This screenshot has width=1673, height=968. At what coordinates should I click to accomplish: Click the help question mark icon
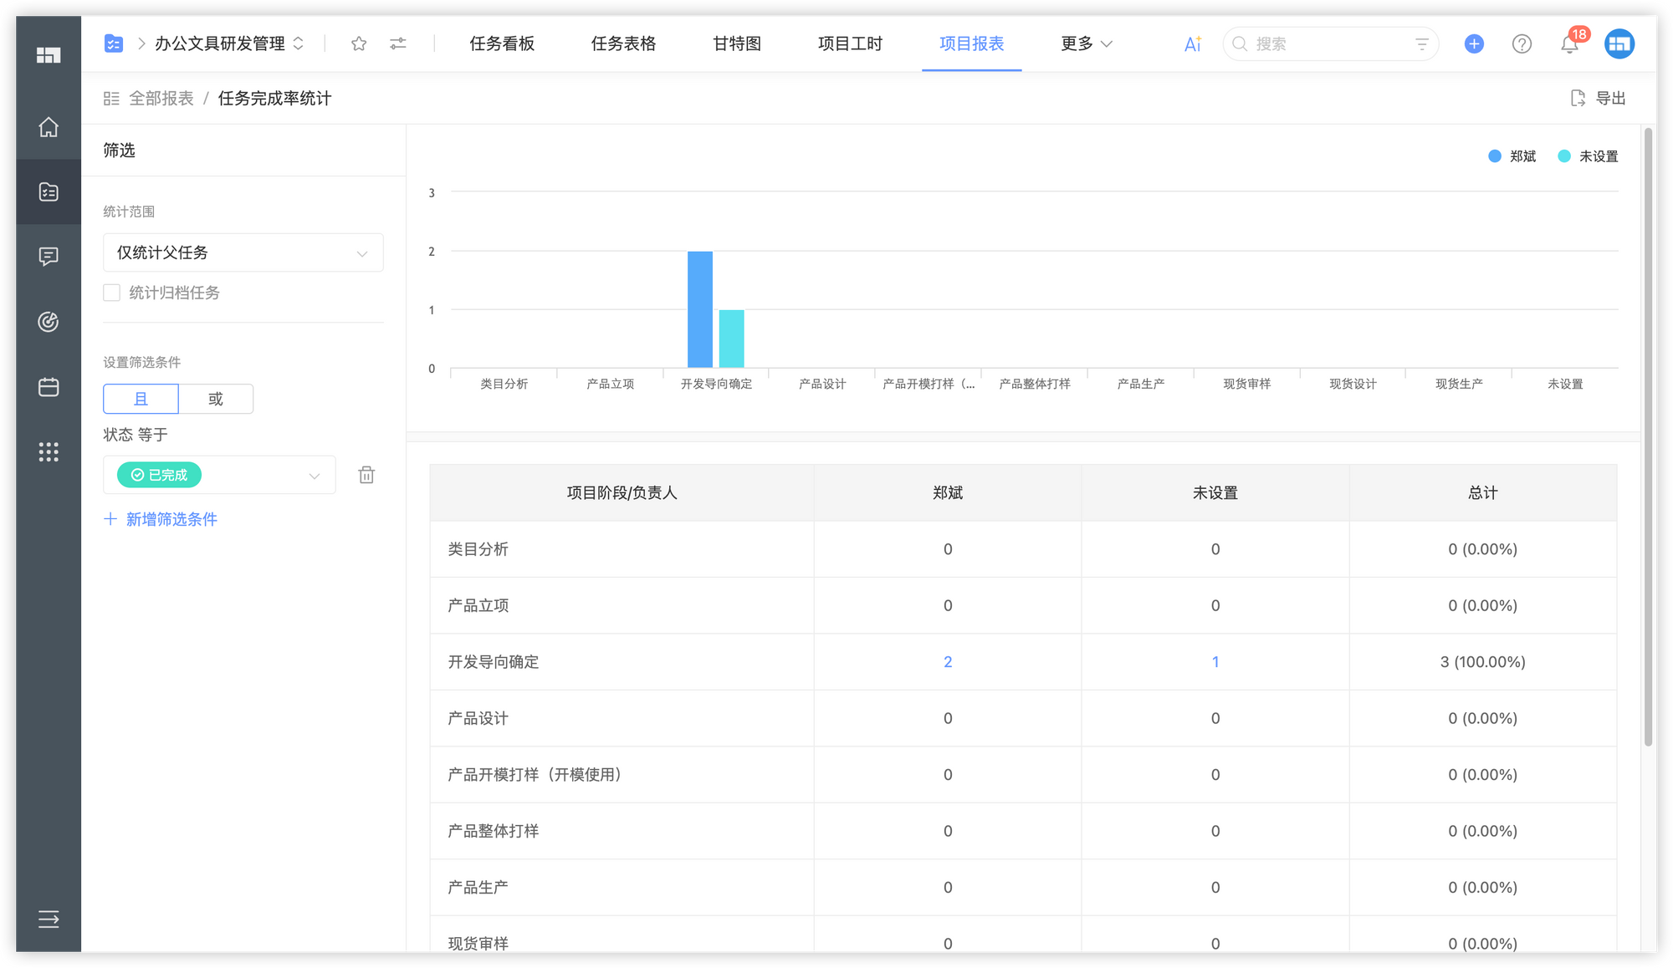pos(1522,43)
